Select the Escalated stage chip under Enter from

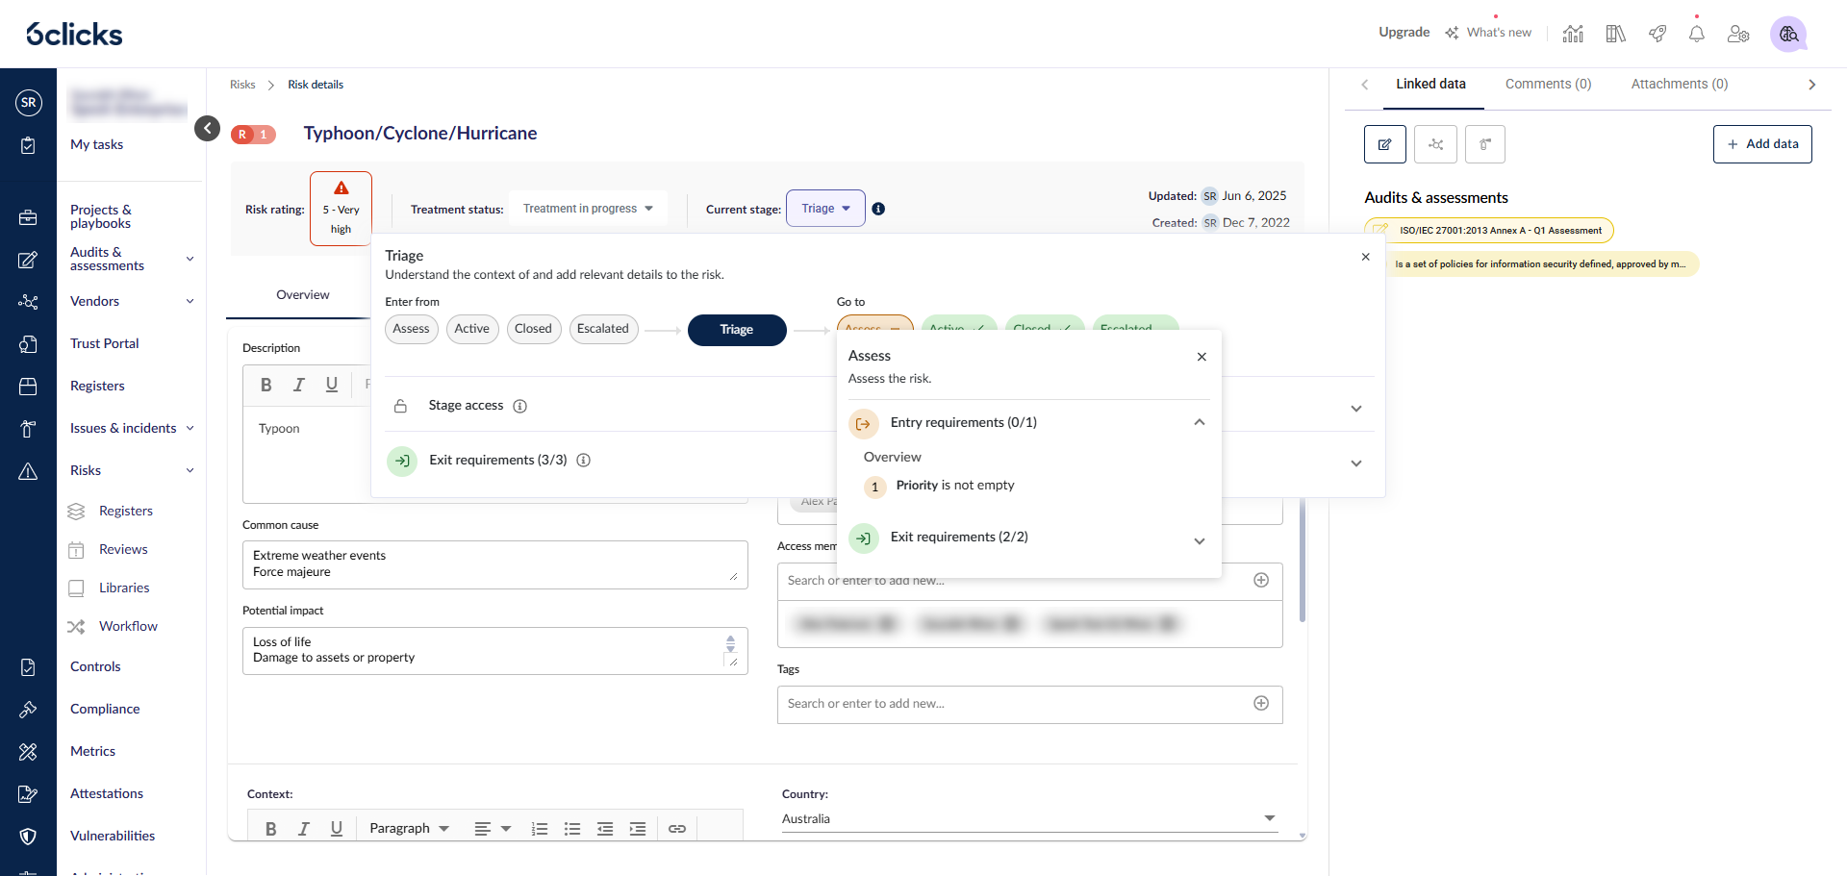pyautogui.click(x=602, y=329)
